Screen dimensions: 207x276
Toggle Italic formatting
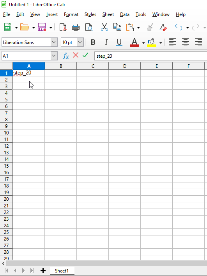[x=106, y=42]
